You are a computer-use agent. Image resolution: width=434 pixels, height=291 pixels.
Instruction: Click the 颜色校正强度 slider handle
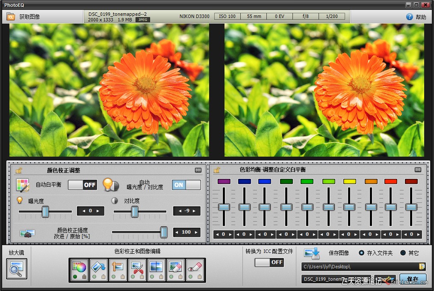tap(164, 232)
